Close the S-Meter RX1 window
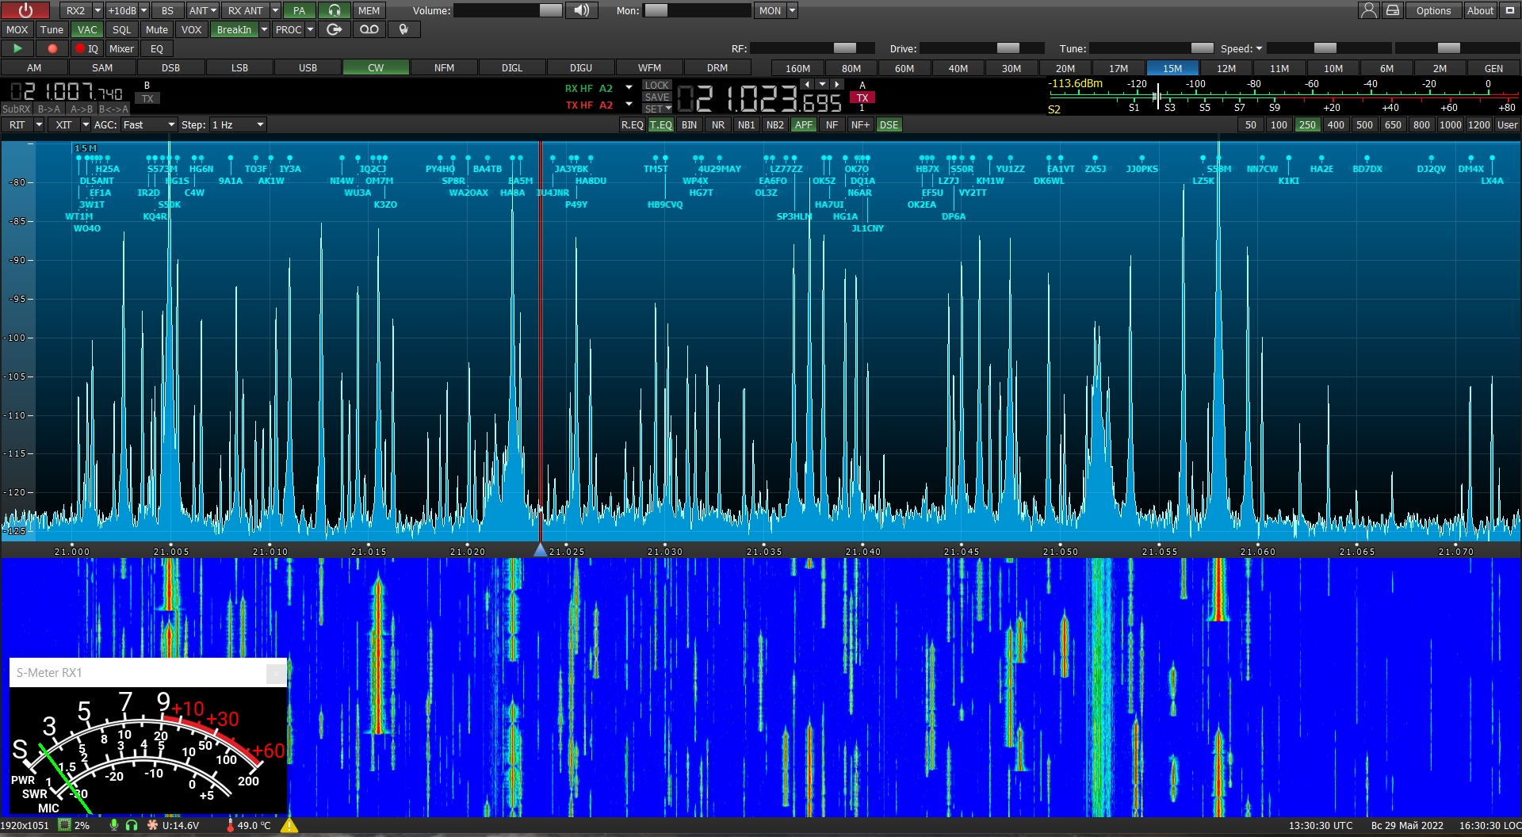This screenshot has height=837, width=1522. click(275, 673)
